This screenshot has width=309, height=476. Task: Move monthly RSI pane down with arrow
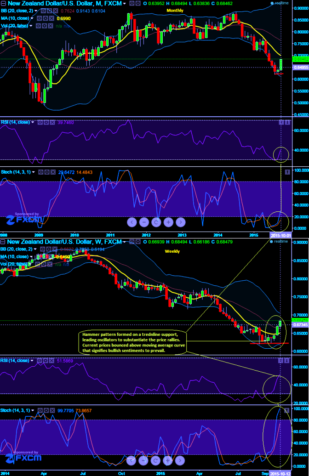click(287, 122)
